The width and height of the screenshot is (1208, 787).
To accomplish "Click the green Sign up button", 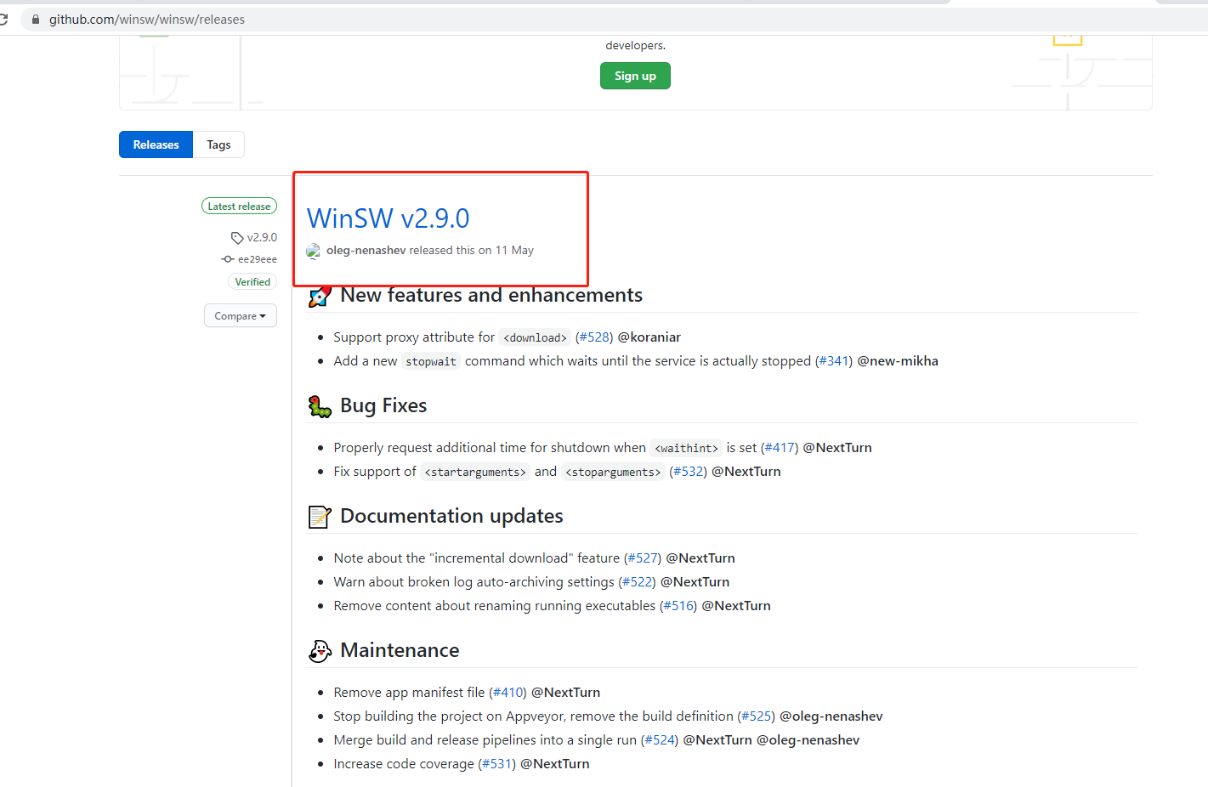I will pos(635,76).
